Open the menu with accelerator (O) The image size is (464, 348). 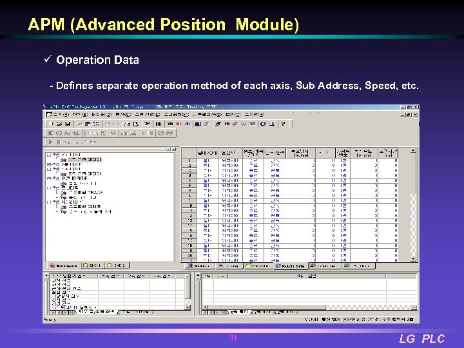tap(207, 115)
